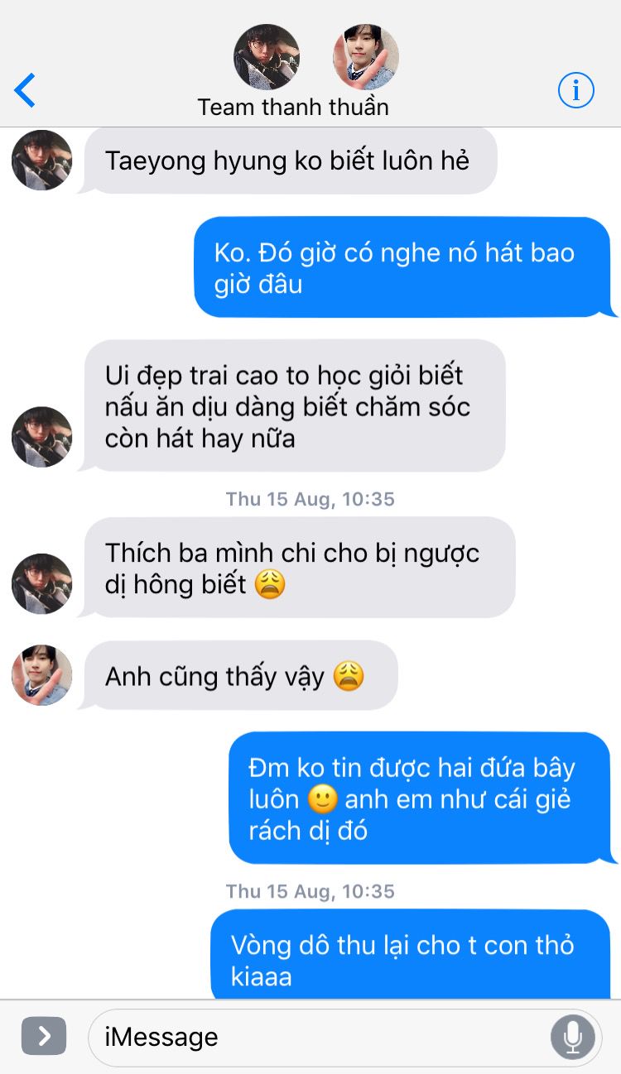Tap avatar beside 'Thích ba mình' message

(41, 584)
